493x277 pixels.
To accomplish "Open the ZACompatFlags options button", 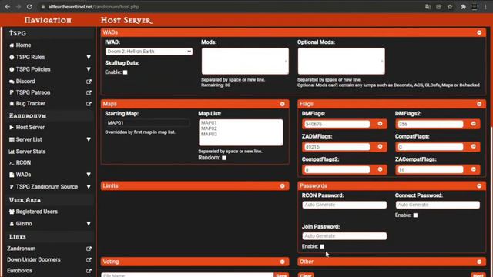I will click(473, 169).
